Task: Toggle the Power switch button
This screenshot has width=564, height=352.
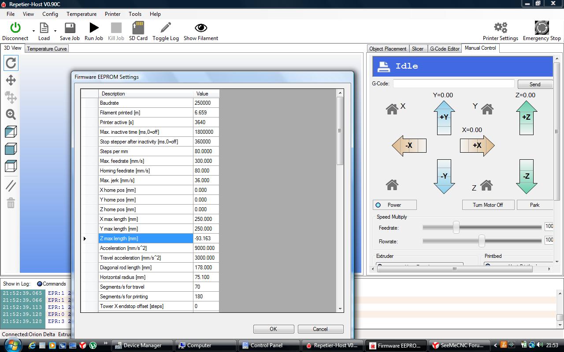Action: pos(394,205)
